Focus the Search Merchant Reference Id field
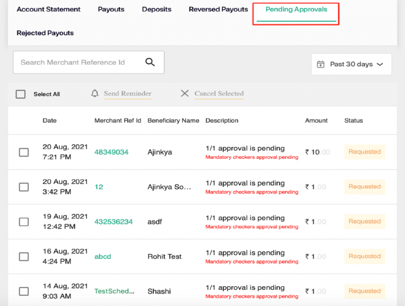The image size is (405, 306). (x=89, y=62)
